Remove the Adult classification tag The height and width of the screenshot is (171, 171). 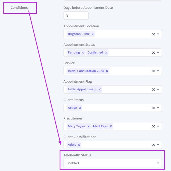(79, 145)
